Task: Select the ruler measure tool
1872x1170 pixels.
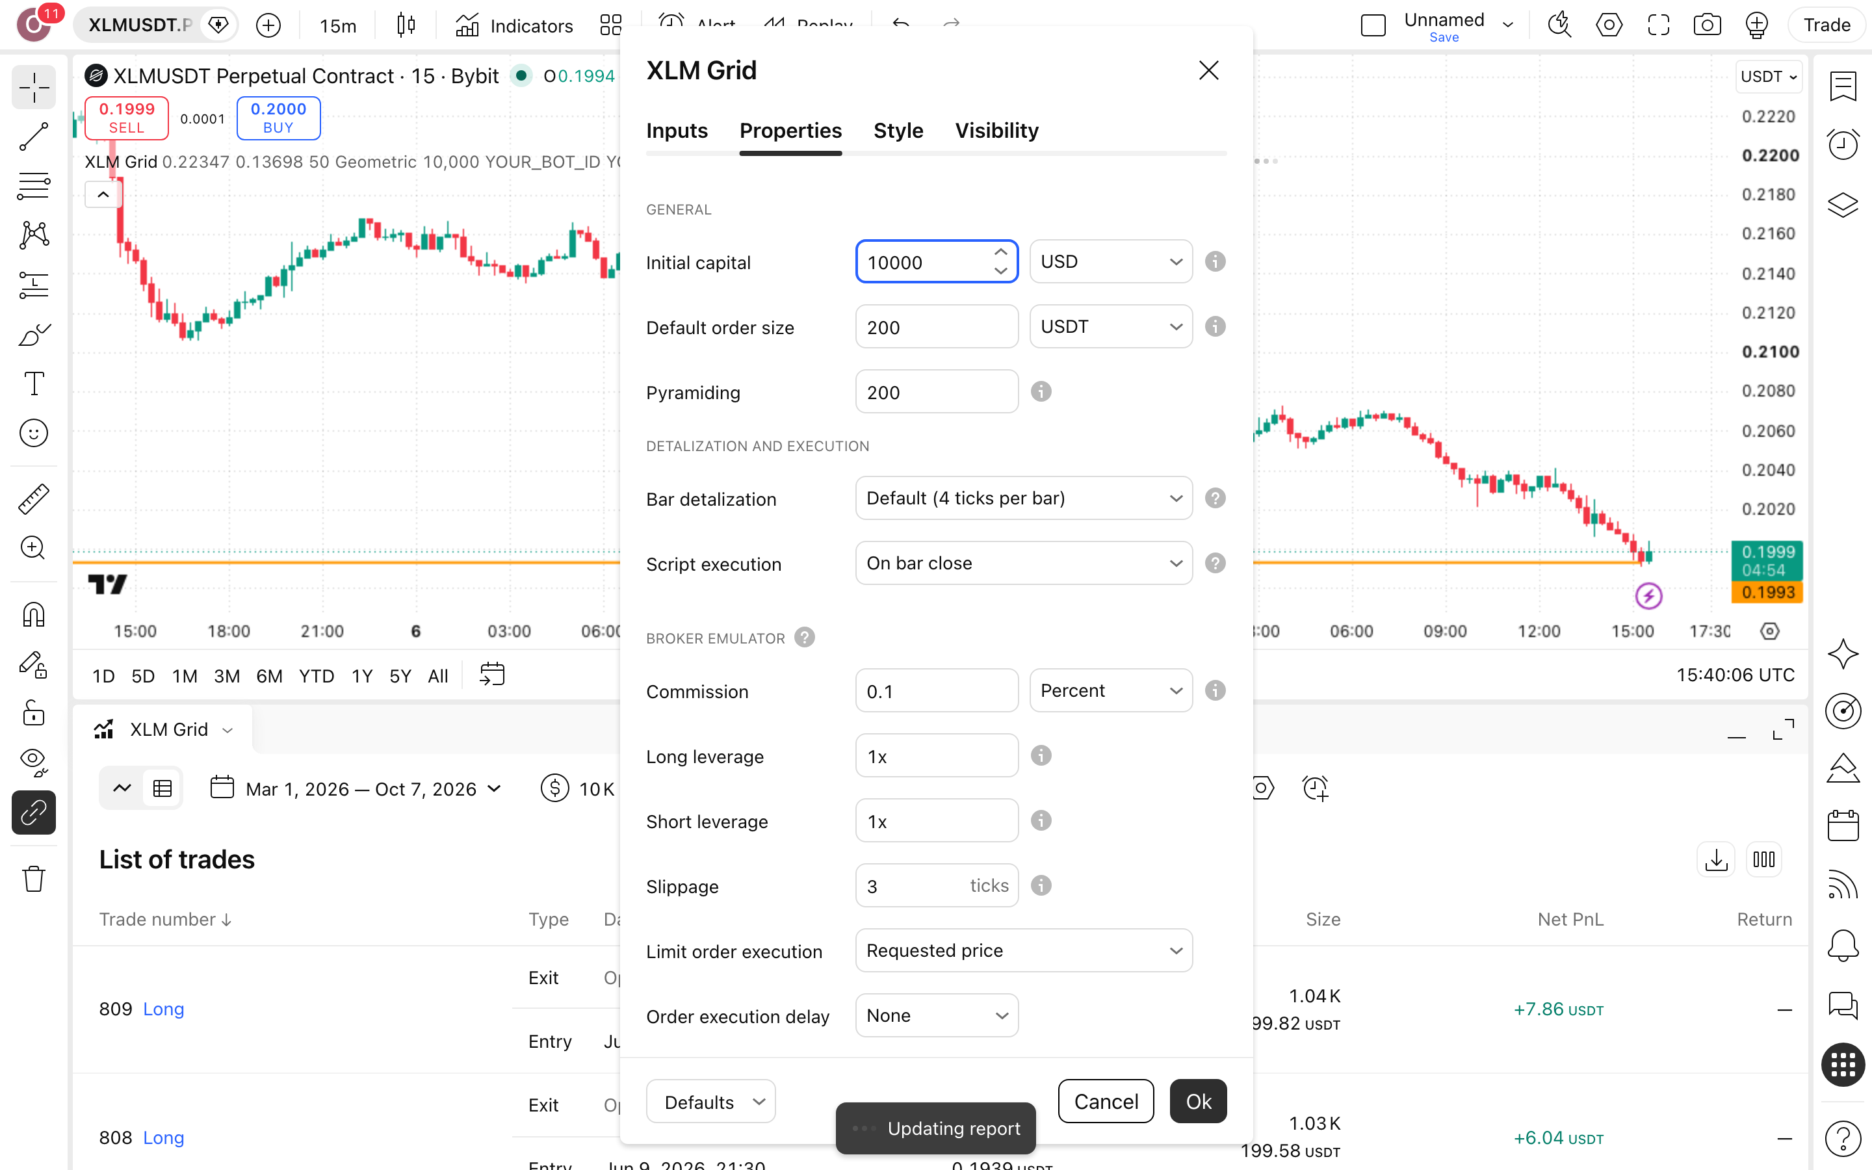Action: click(x=33, y=499)
